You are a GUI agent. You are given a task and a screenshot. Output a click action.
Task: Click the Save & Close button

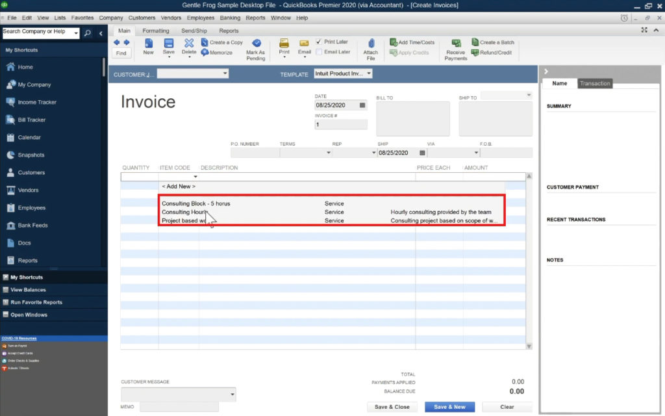tap(392, 406)
